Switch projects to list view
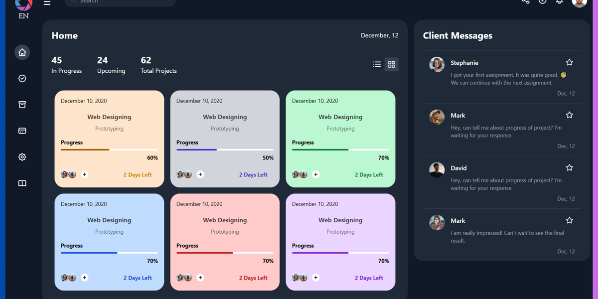598x299 pixels. click(x=377, y=64)
